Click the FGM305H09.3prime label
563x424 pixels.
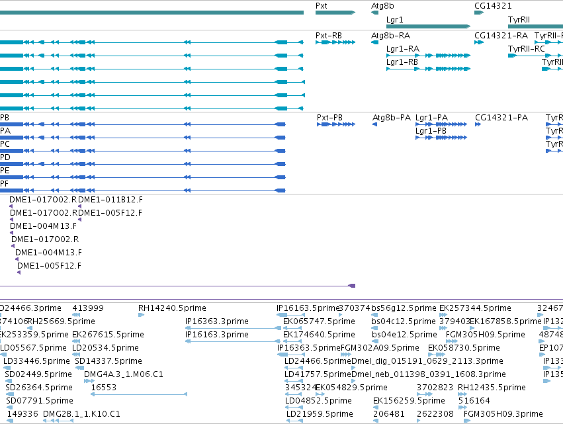[x=503, y=414]
